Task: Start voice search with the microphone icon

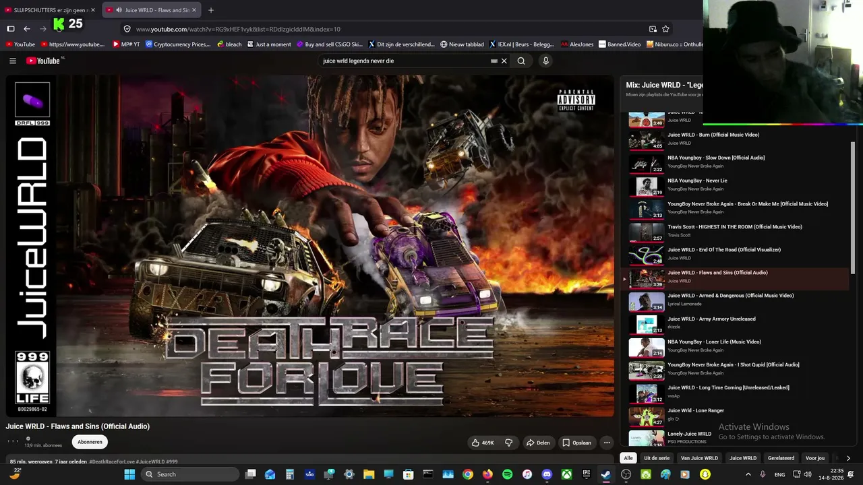Action: pyautogui.click(x=545, y=61)
